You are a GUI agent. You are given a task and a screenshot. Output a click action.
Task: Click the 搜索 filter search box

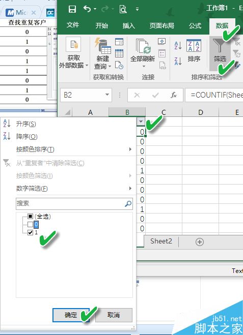(74, 204)
